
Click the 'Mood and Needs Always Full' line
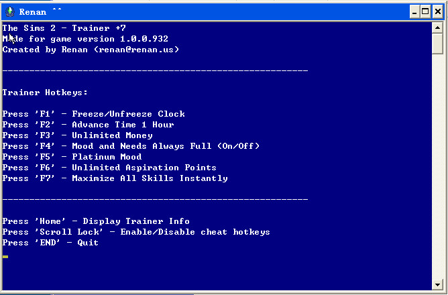click(131, 146)
